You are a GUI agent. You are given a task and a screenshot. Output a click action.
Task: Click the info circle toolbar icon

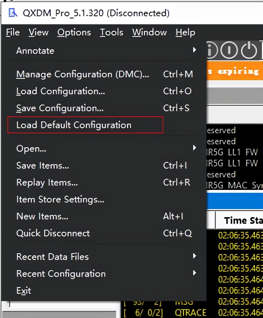pos(211,50)
